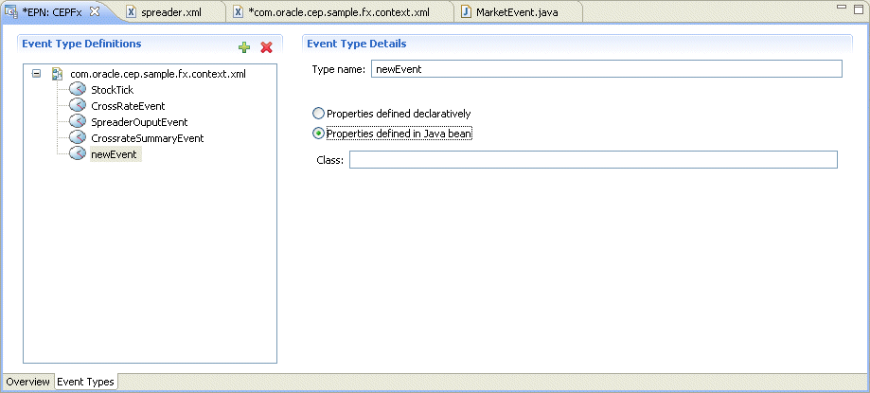The height and width of the screenshot is (393, 870).
Task: Select the Event Types page tab
Action: pos(85,382)
